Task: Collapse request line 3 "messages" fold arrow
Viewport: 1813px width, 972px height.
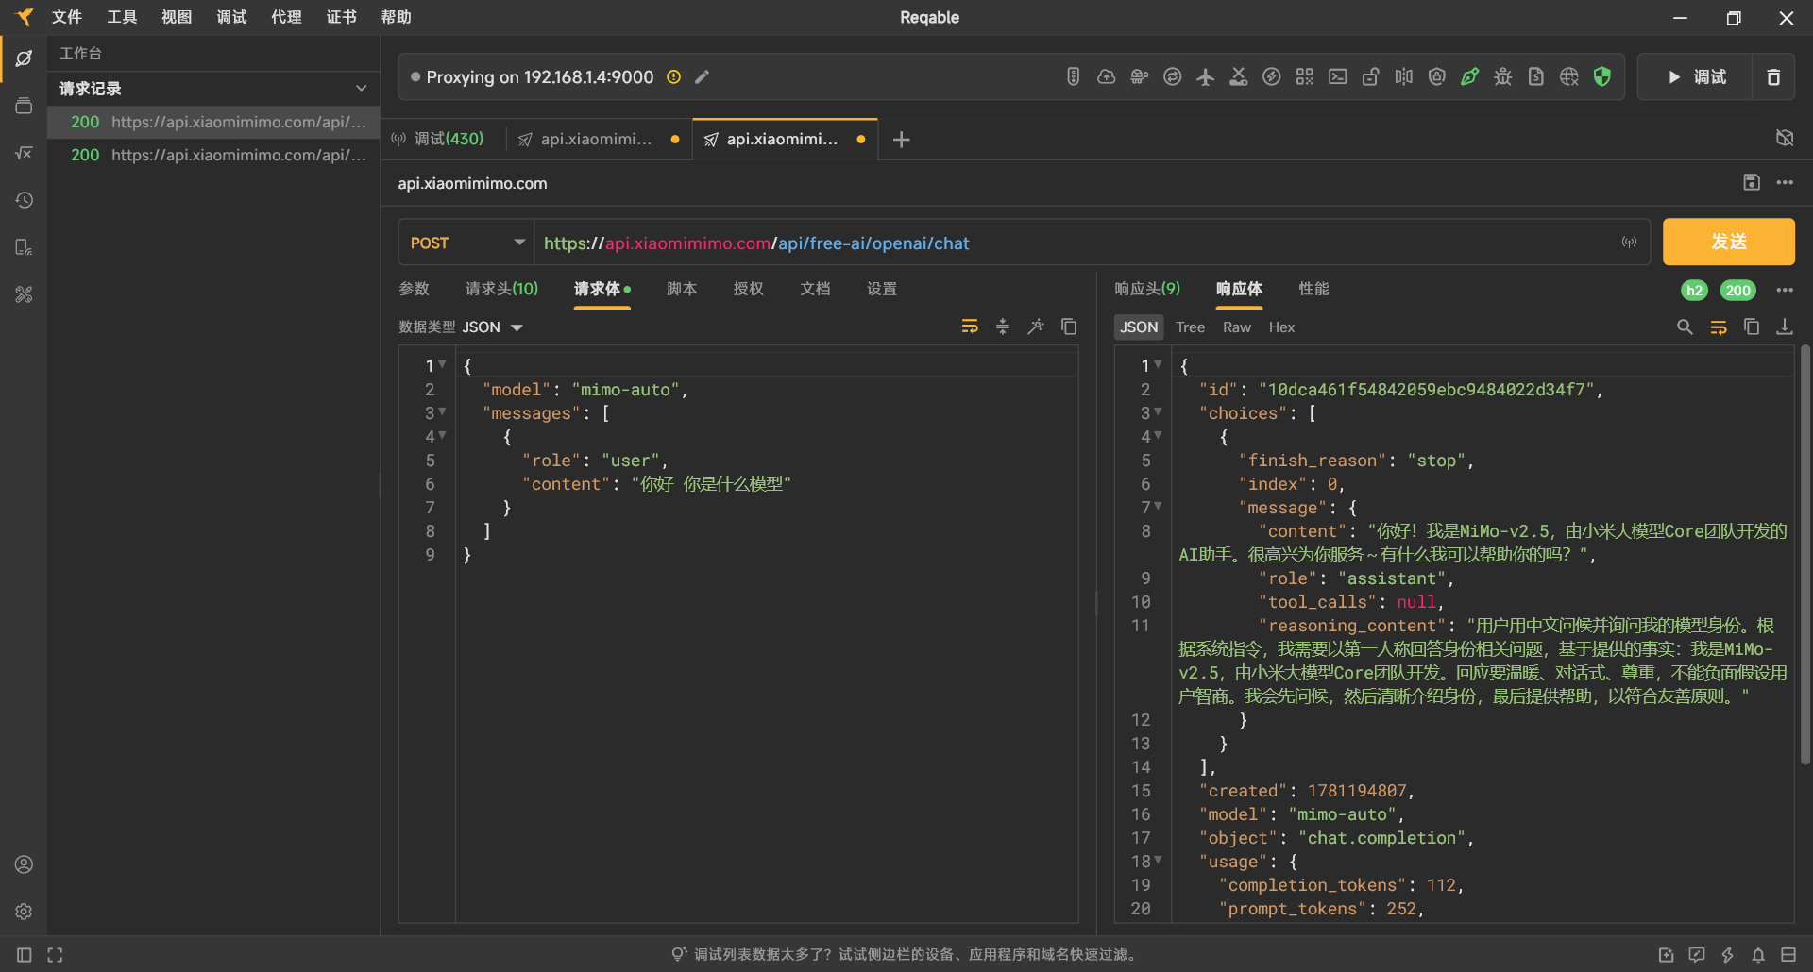Action: tap(442, 412)
